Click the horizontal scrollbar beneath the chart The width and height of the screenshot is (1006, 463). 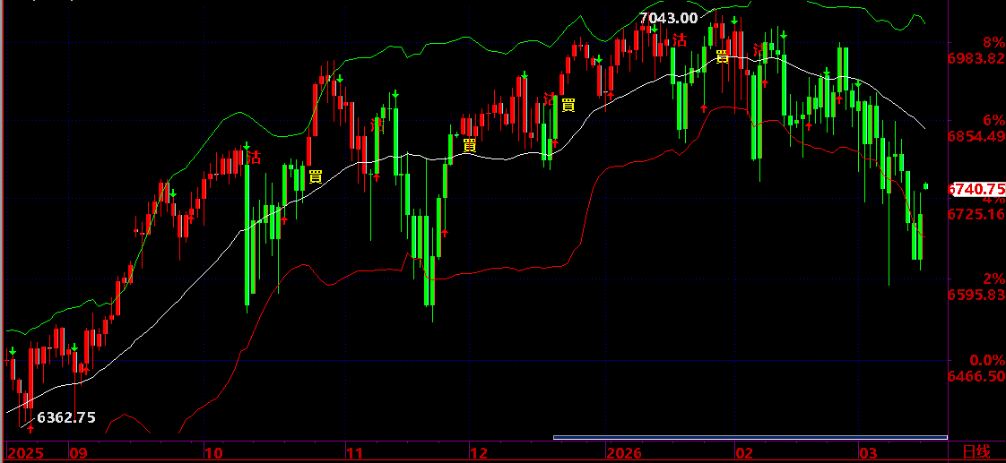click(750, 438)
